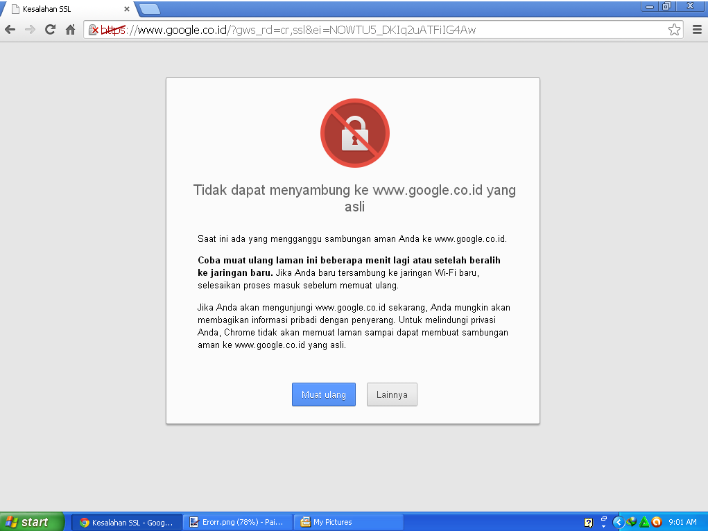708x531 pixels.
Task: Click the red crossed-out lock image
Action: pyautogui.click(x=355, y=133)
